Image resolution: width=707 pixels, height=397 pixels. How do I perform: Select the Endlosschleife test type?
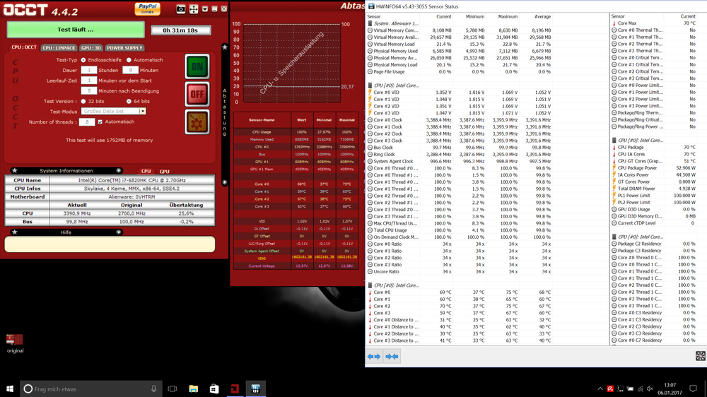point(83,60)
